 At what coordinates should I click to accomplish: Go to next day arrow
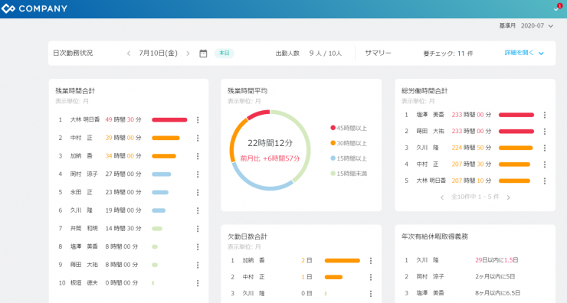coord(188,54)
